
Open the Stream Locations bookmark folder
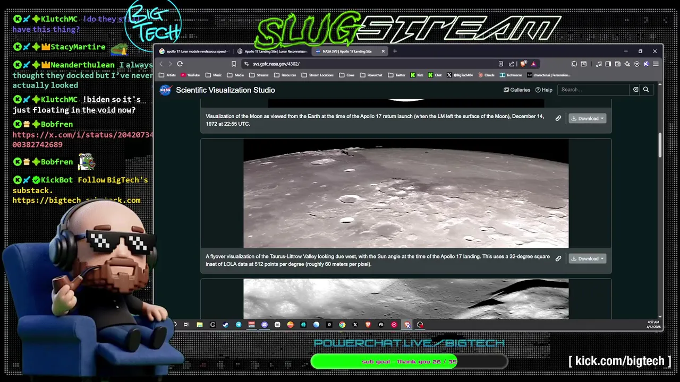coord(318,75)
